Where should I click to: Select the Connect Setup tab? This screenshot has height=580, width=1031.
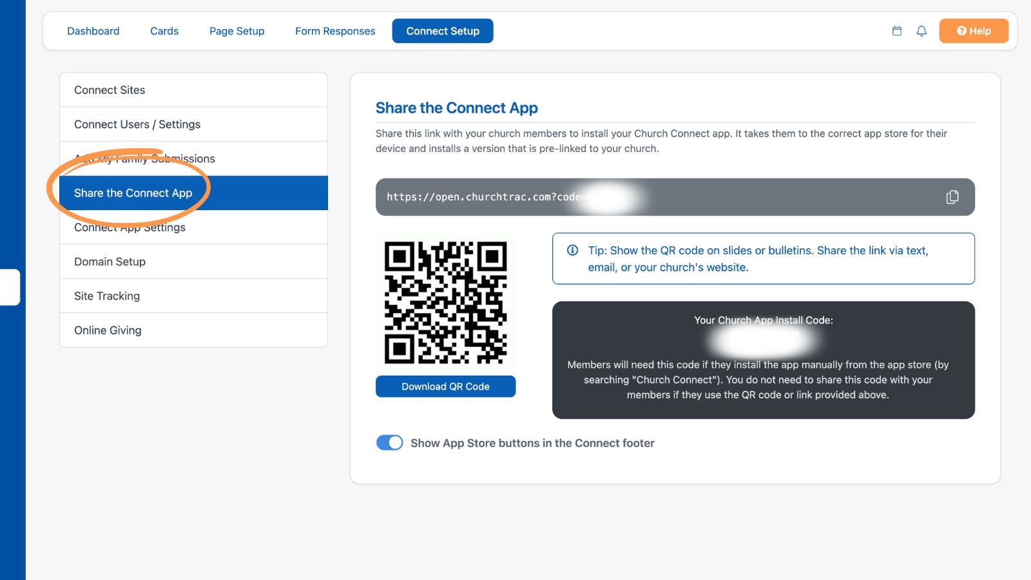[443, 31]
